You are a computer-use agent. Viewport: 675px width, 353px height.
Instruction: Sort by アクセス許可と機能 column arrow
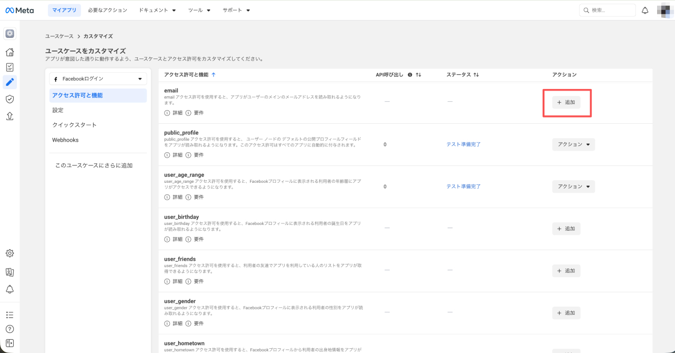click(x=214, y=75)
